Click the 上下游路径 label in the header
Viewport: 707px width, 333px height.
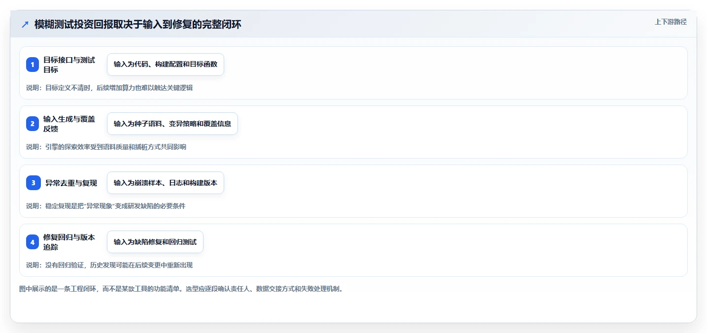(671, 22)
